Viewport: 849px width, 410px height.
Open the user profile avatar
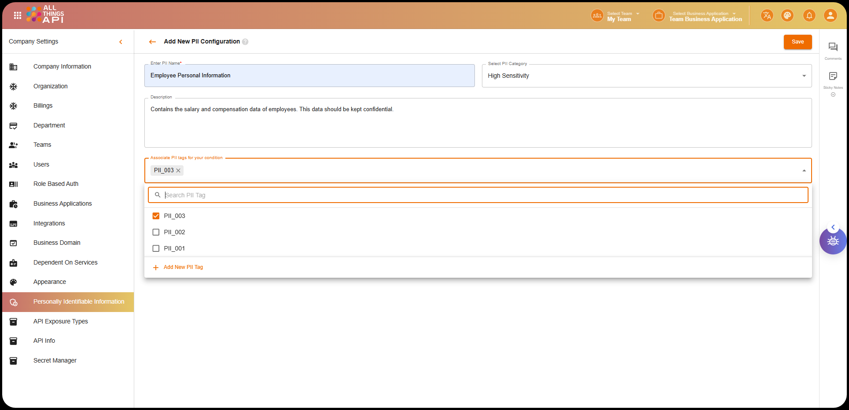pyautogui.click(x=830, y=16)
